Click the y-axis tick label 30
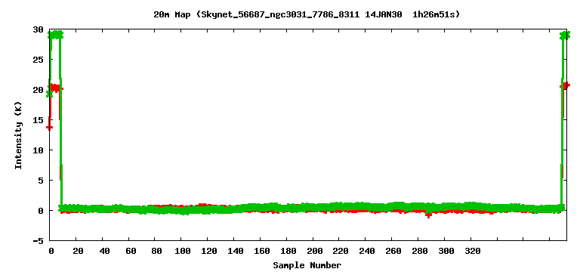 (x=39, y=29)
